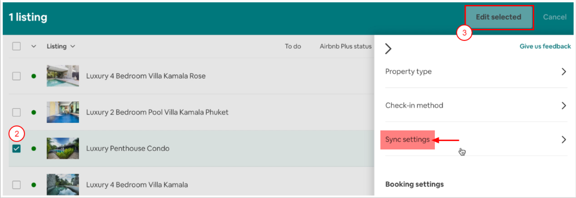
Task: Open the Property type settings
Action: click(408, 72)
